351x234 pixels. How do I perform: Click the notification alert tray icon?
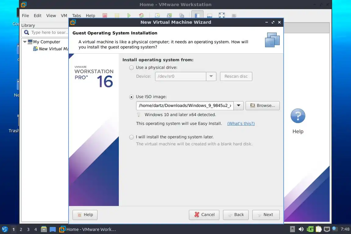point(334,229)
